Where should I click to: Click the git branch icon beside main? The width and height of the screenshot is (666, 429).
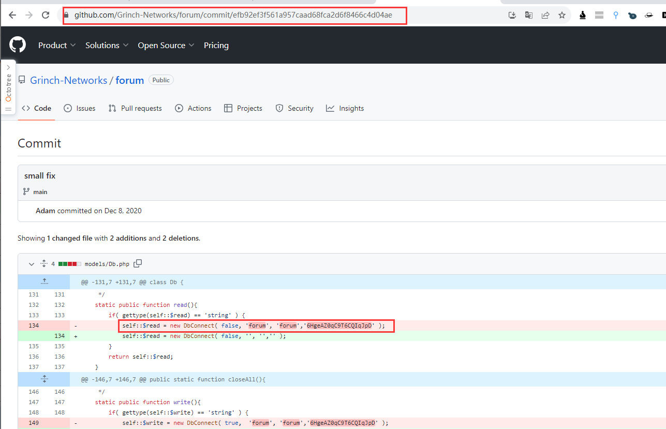click(x=26, y=191)
